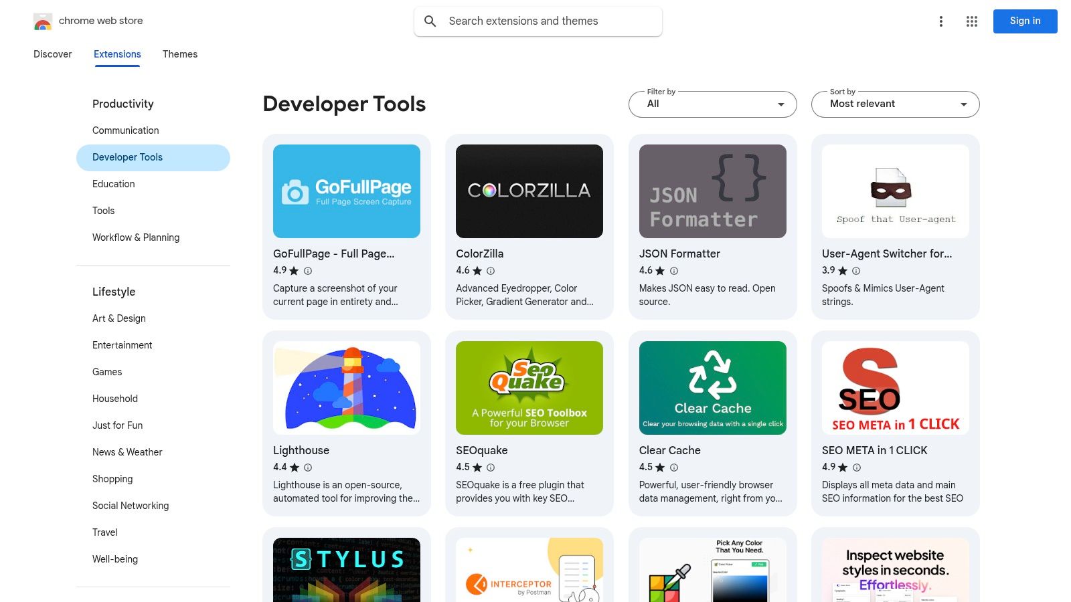Switch to the Discover tab

coord(52,54)
